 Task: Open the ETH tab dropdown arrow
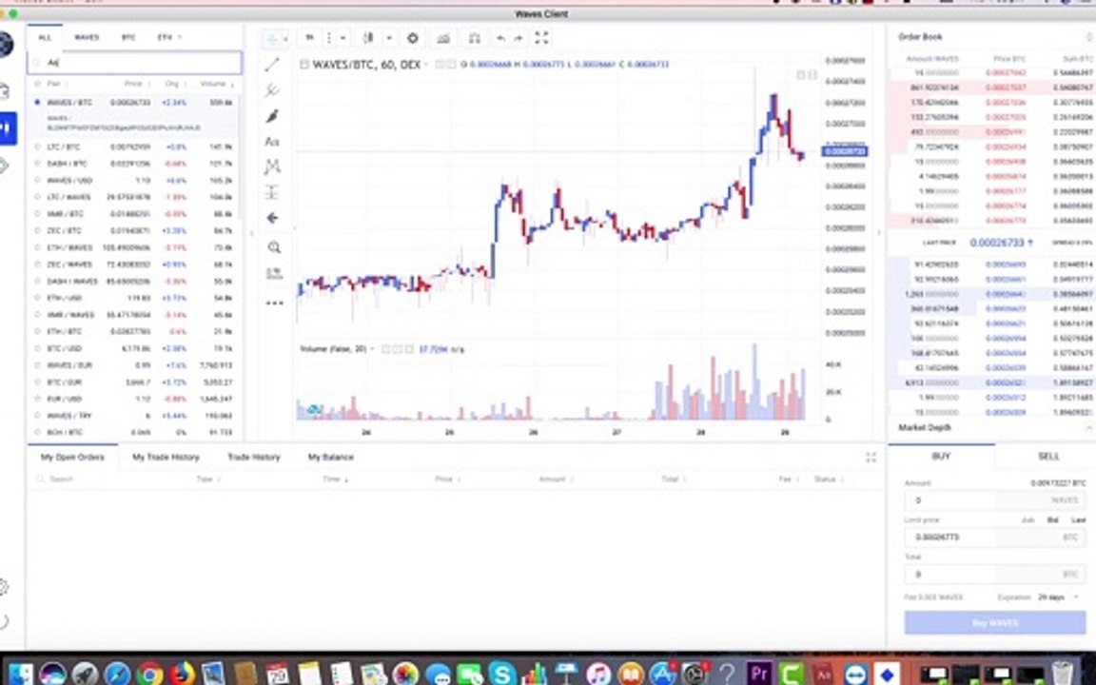pyautogui.click(x=180, y=38)
